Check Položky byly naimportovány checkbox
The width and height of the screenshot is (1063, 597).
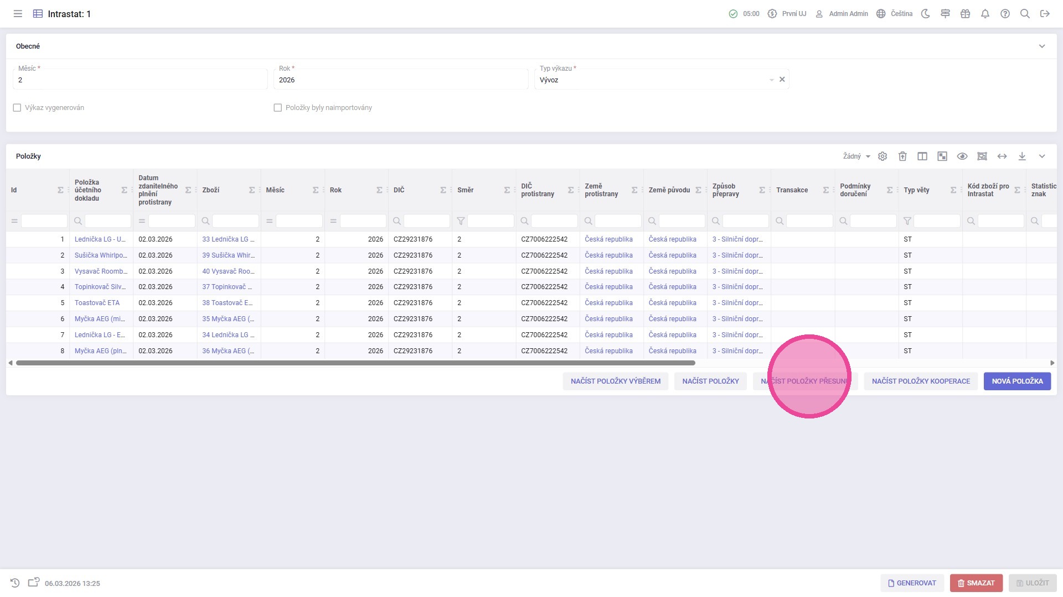[x=278, y=108]
